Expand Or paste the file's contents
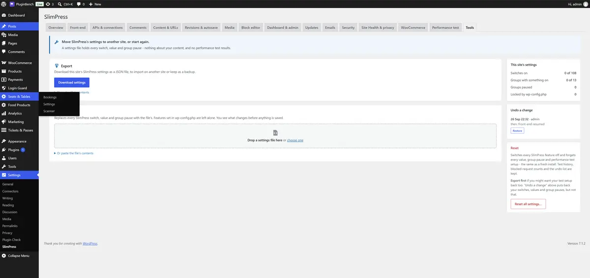 point(74,153)
